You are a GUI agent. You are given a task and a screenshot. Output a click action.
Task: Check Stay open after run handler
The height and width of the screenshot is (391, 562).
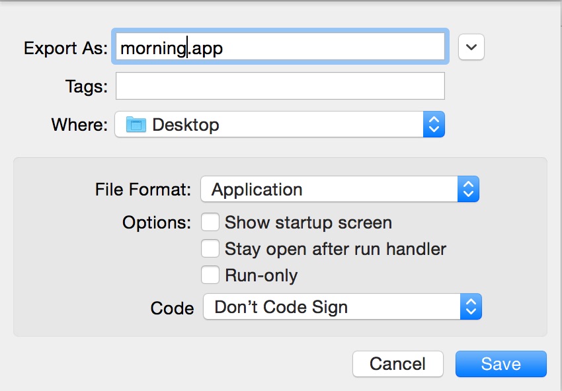[x=210, y=249]
